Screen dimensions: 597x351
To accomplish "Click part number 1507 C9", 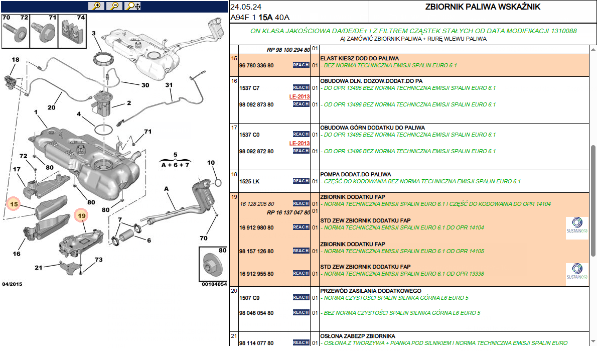I will [x=249, y=298].
